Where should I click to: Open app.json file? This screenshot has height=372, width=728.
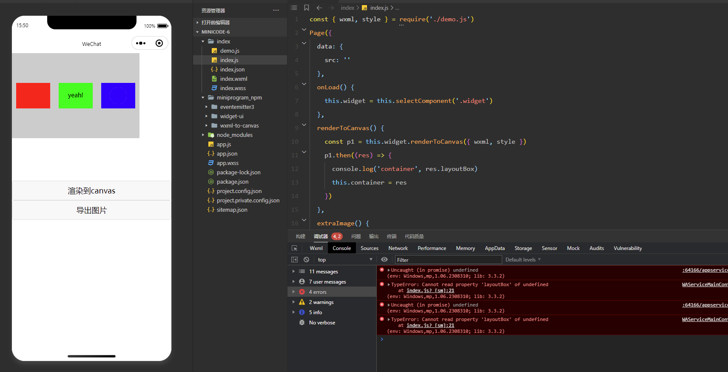[x=227, y=153]
